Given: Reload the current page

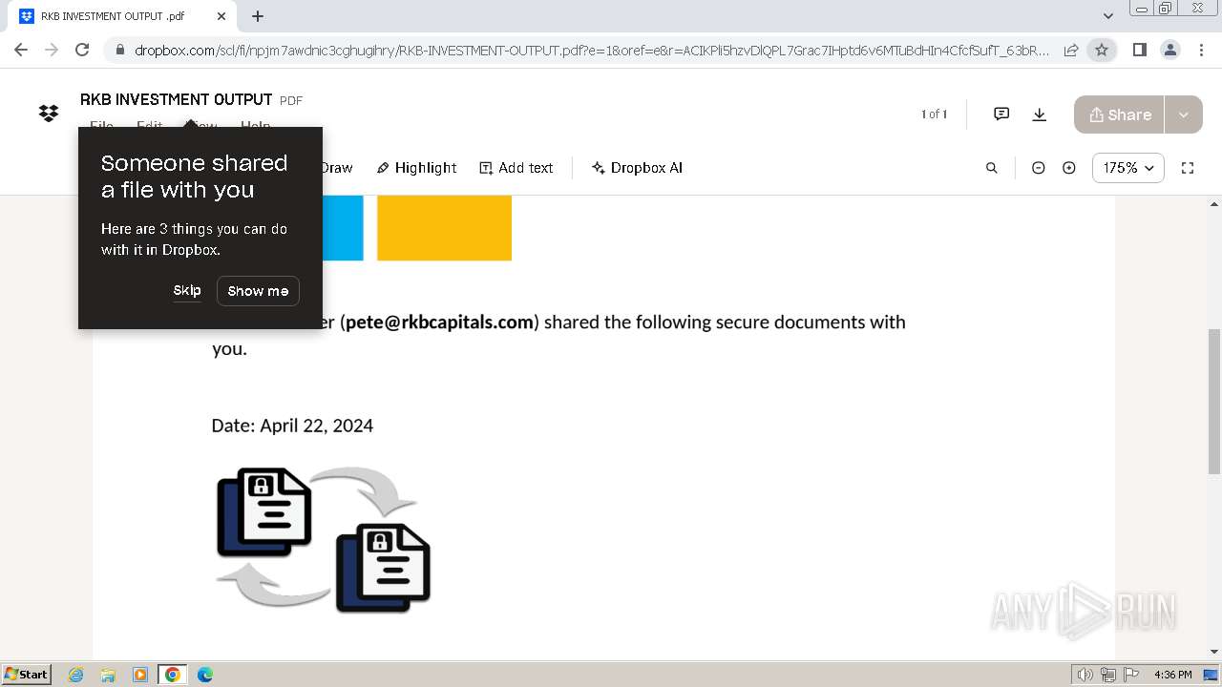Looking at the screenshot, I should (82, 50).
